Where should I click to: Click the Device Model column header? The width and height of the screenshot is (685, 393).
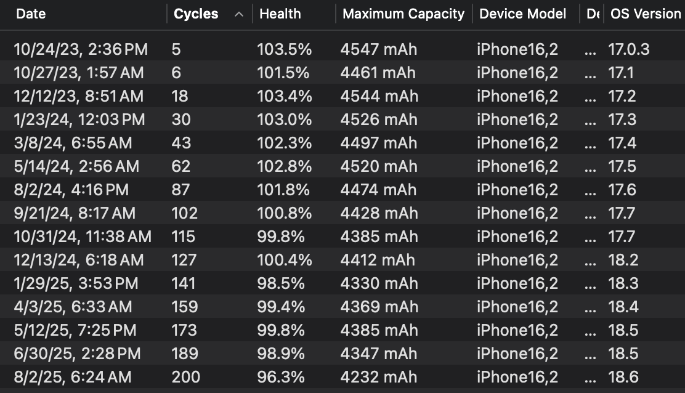coord(522,14)
